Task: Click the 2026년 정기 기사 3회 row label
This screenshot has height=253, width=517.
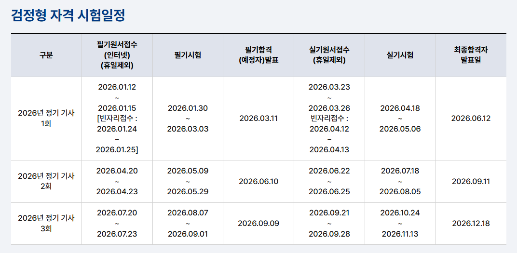Action: [x=46, y=223]
